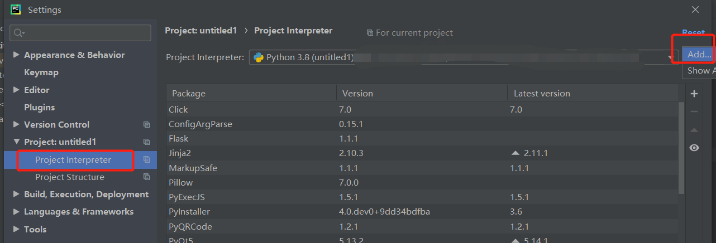Select the ConfigArgParse package row
The height and width of the screenshot is (243, 716).
click(422, 124)
